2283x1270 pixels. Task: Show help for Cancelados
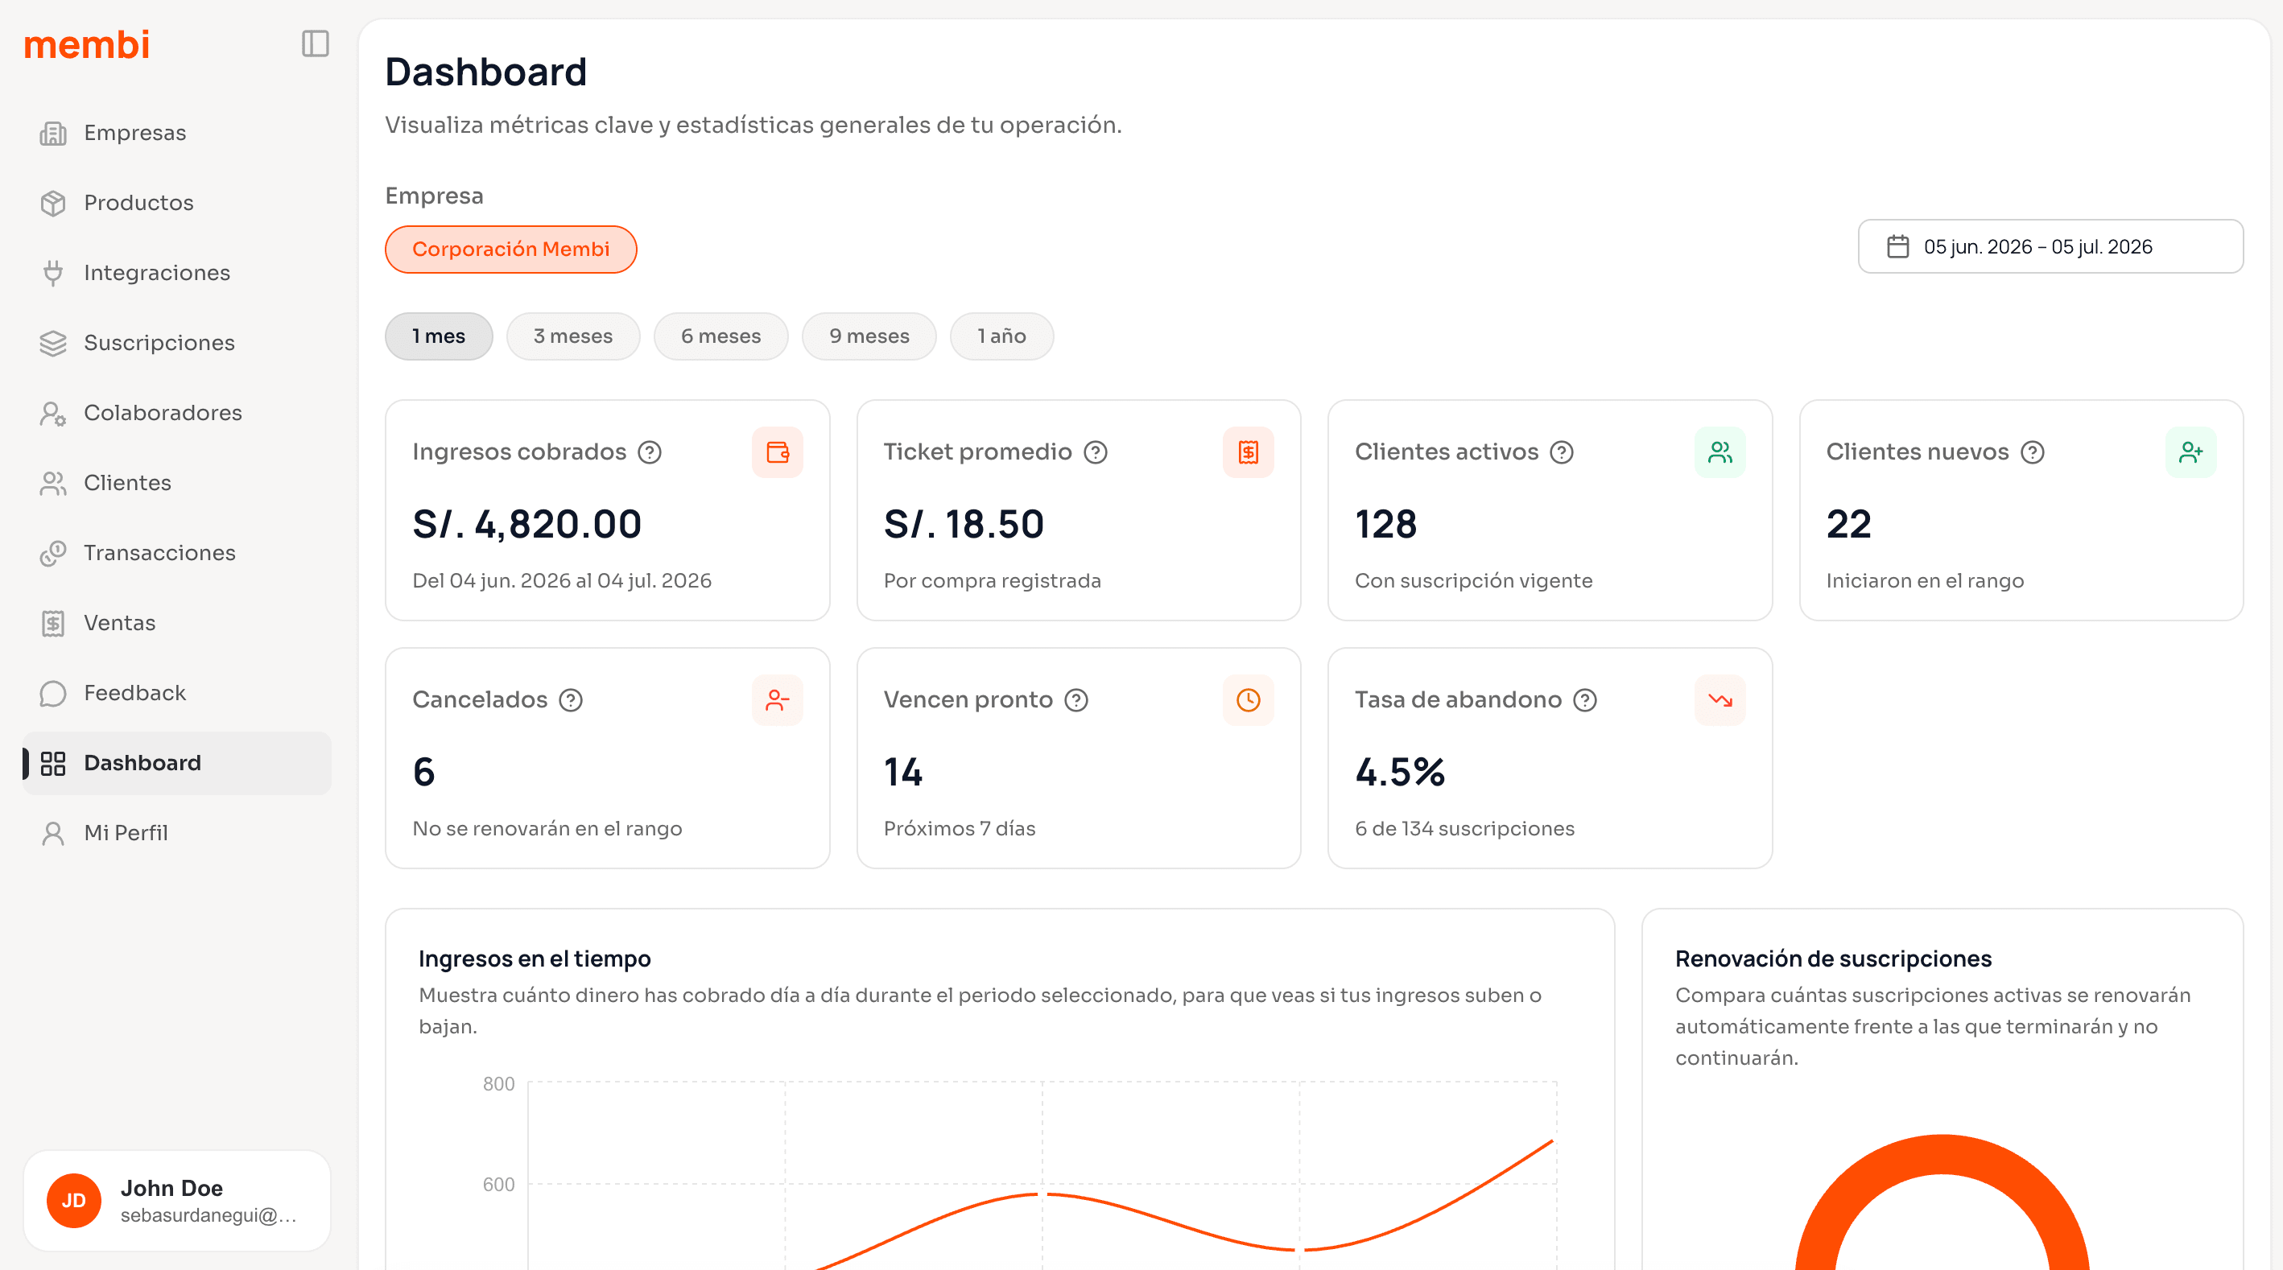[571, 701]
